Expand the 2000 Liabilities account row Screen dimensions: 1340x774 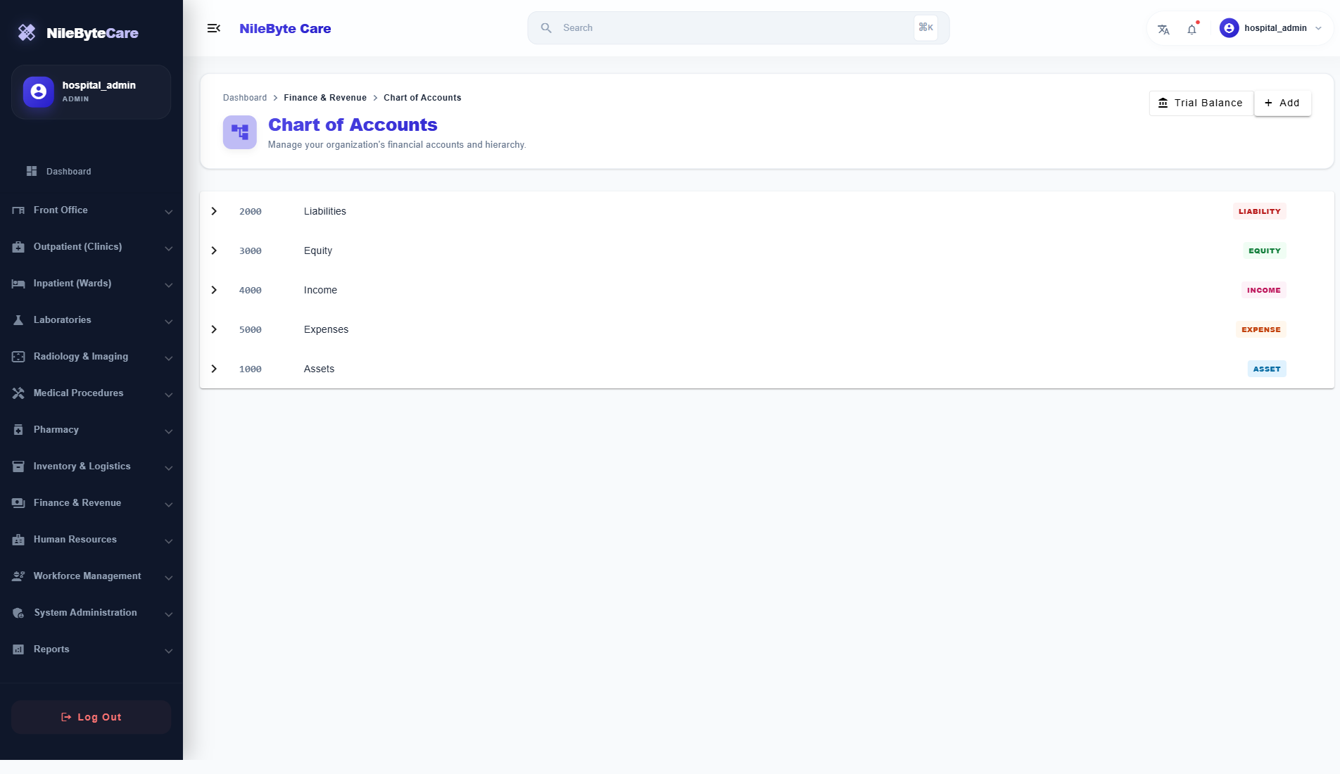click(214, 211)
